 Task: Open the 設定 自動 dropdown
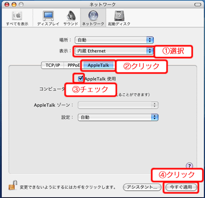(118, 117)
